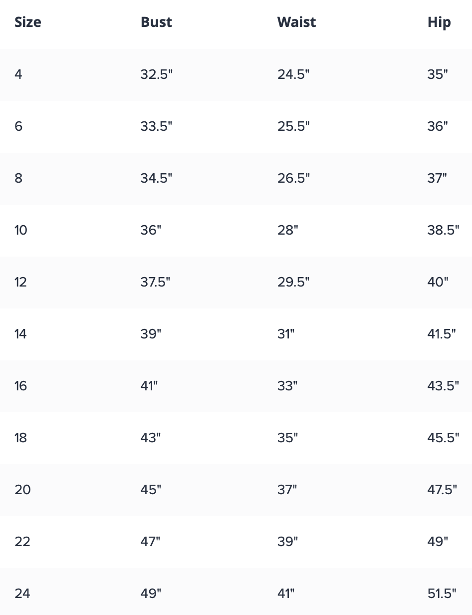Click the Hip column header
This screenshot has width=472, height=615.
[439, 22]
